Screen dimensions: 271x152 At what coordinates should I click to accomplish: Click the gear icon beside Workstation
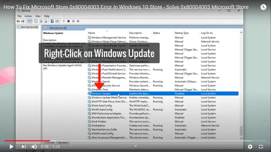click(89, 125)
